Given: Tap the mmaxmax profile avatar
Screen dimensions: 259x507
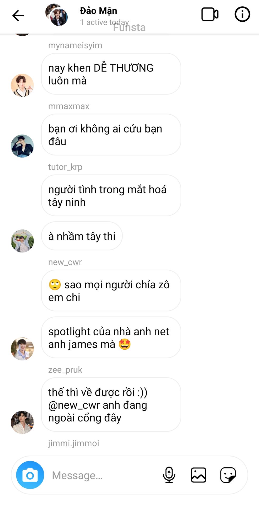Looking at the screenshot, I should [22, 146].
